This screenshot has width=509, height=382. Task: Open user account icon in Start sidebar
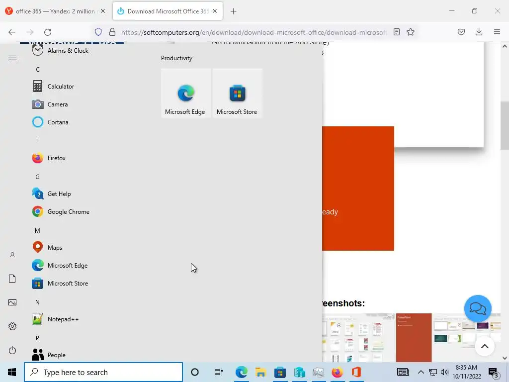coord(12,255)
